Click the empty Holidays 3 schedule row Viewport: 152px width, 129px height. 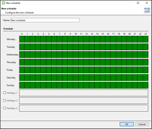click(84, 108)
